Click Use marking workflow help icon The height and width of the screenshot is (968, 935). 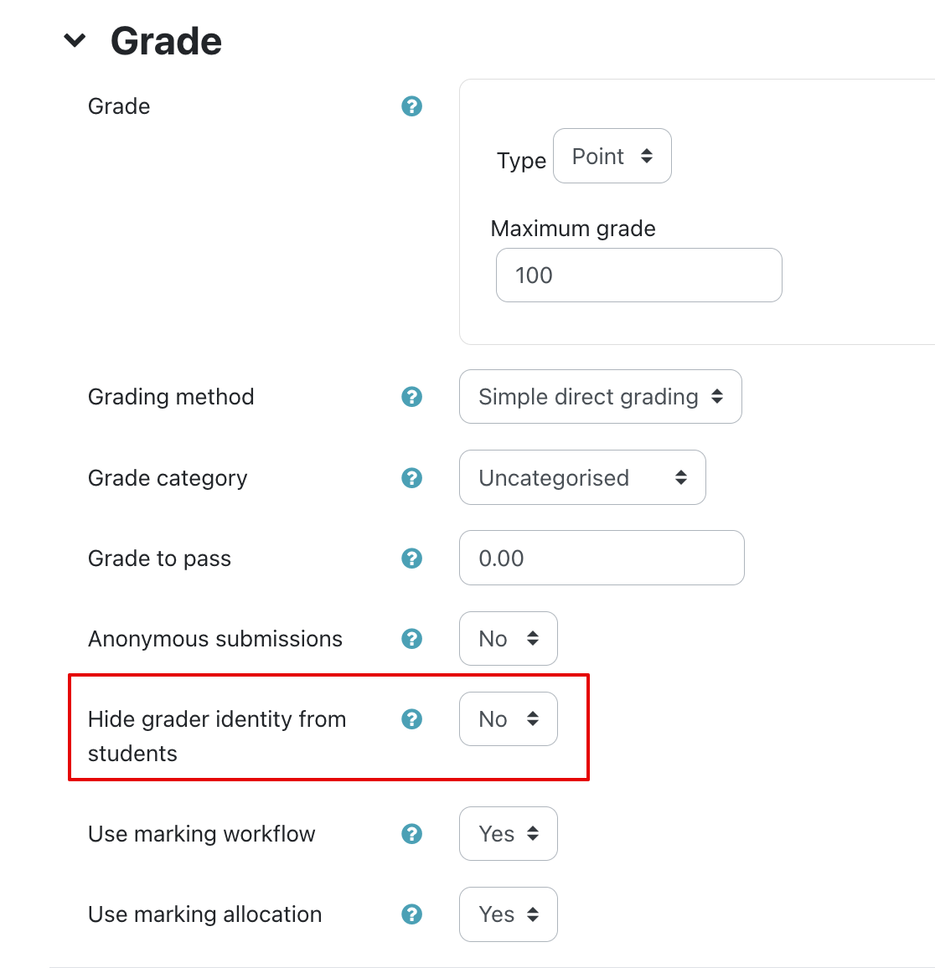tap(411, 834)
